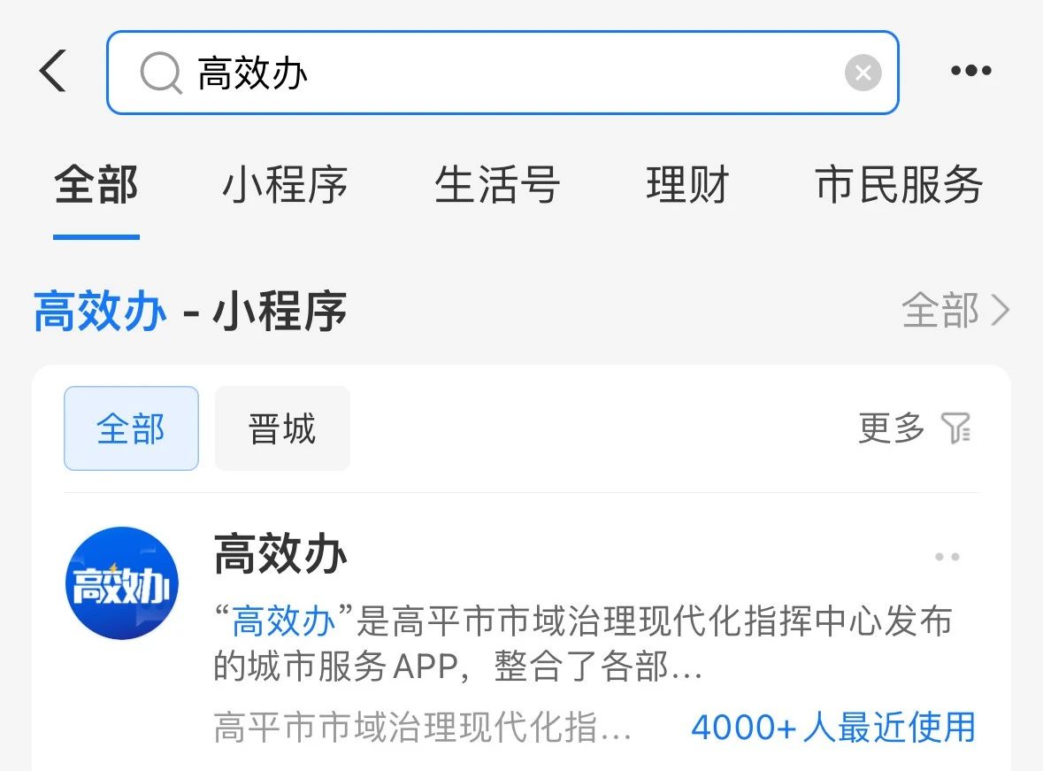Switch to the 小程序 tab
The width and height of the screenshot is (1043, 771).
(285, 184)
